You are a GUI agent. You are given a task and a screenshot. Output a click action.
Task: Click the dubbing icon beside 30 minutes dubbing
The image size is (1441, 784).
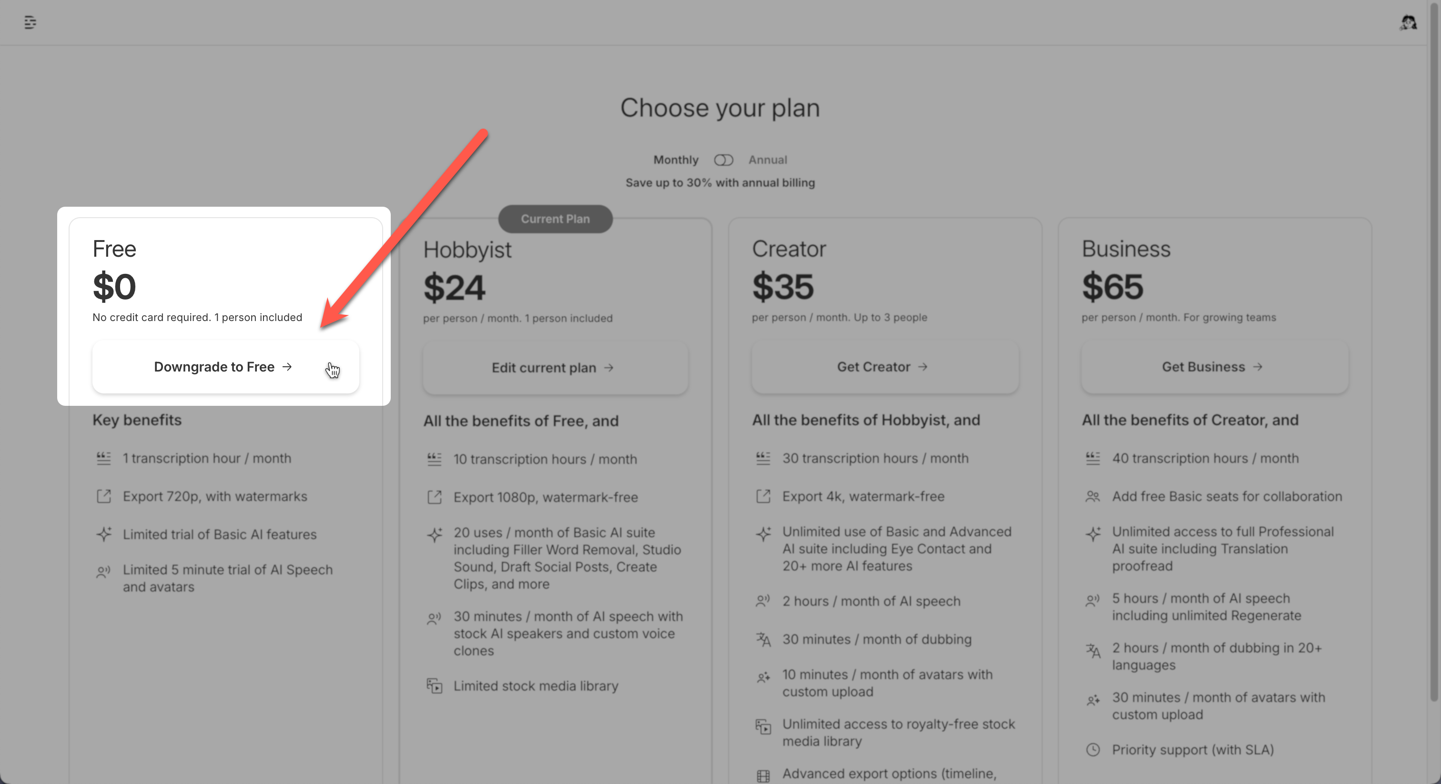pos(763,639)
